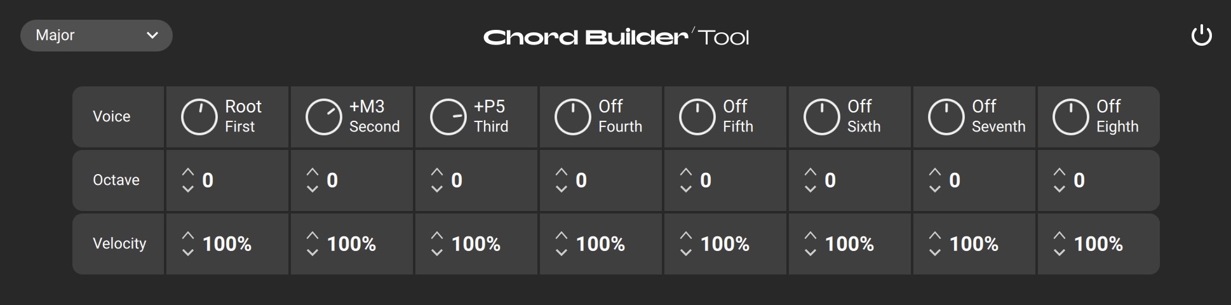Lower the Sixth voice velocity
The width and height of the screenshot is (1231, 305).
tap(810, 252)
